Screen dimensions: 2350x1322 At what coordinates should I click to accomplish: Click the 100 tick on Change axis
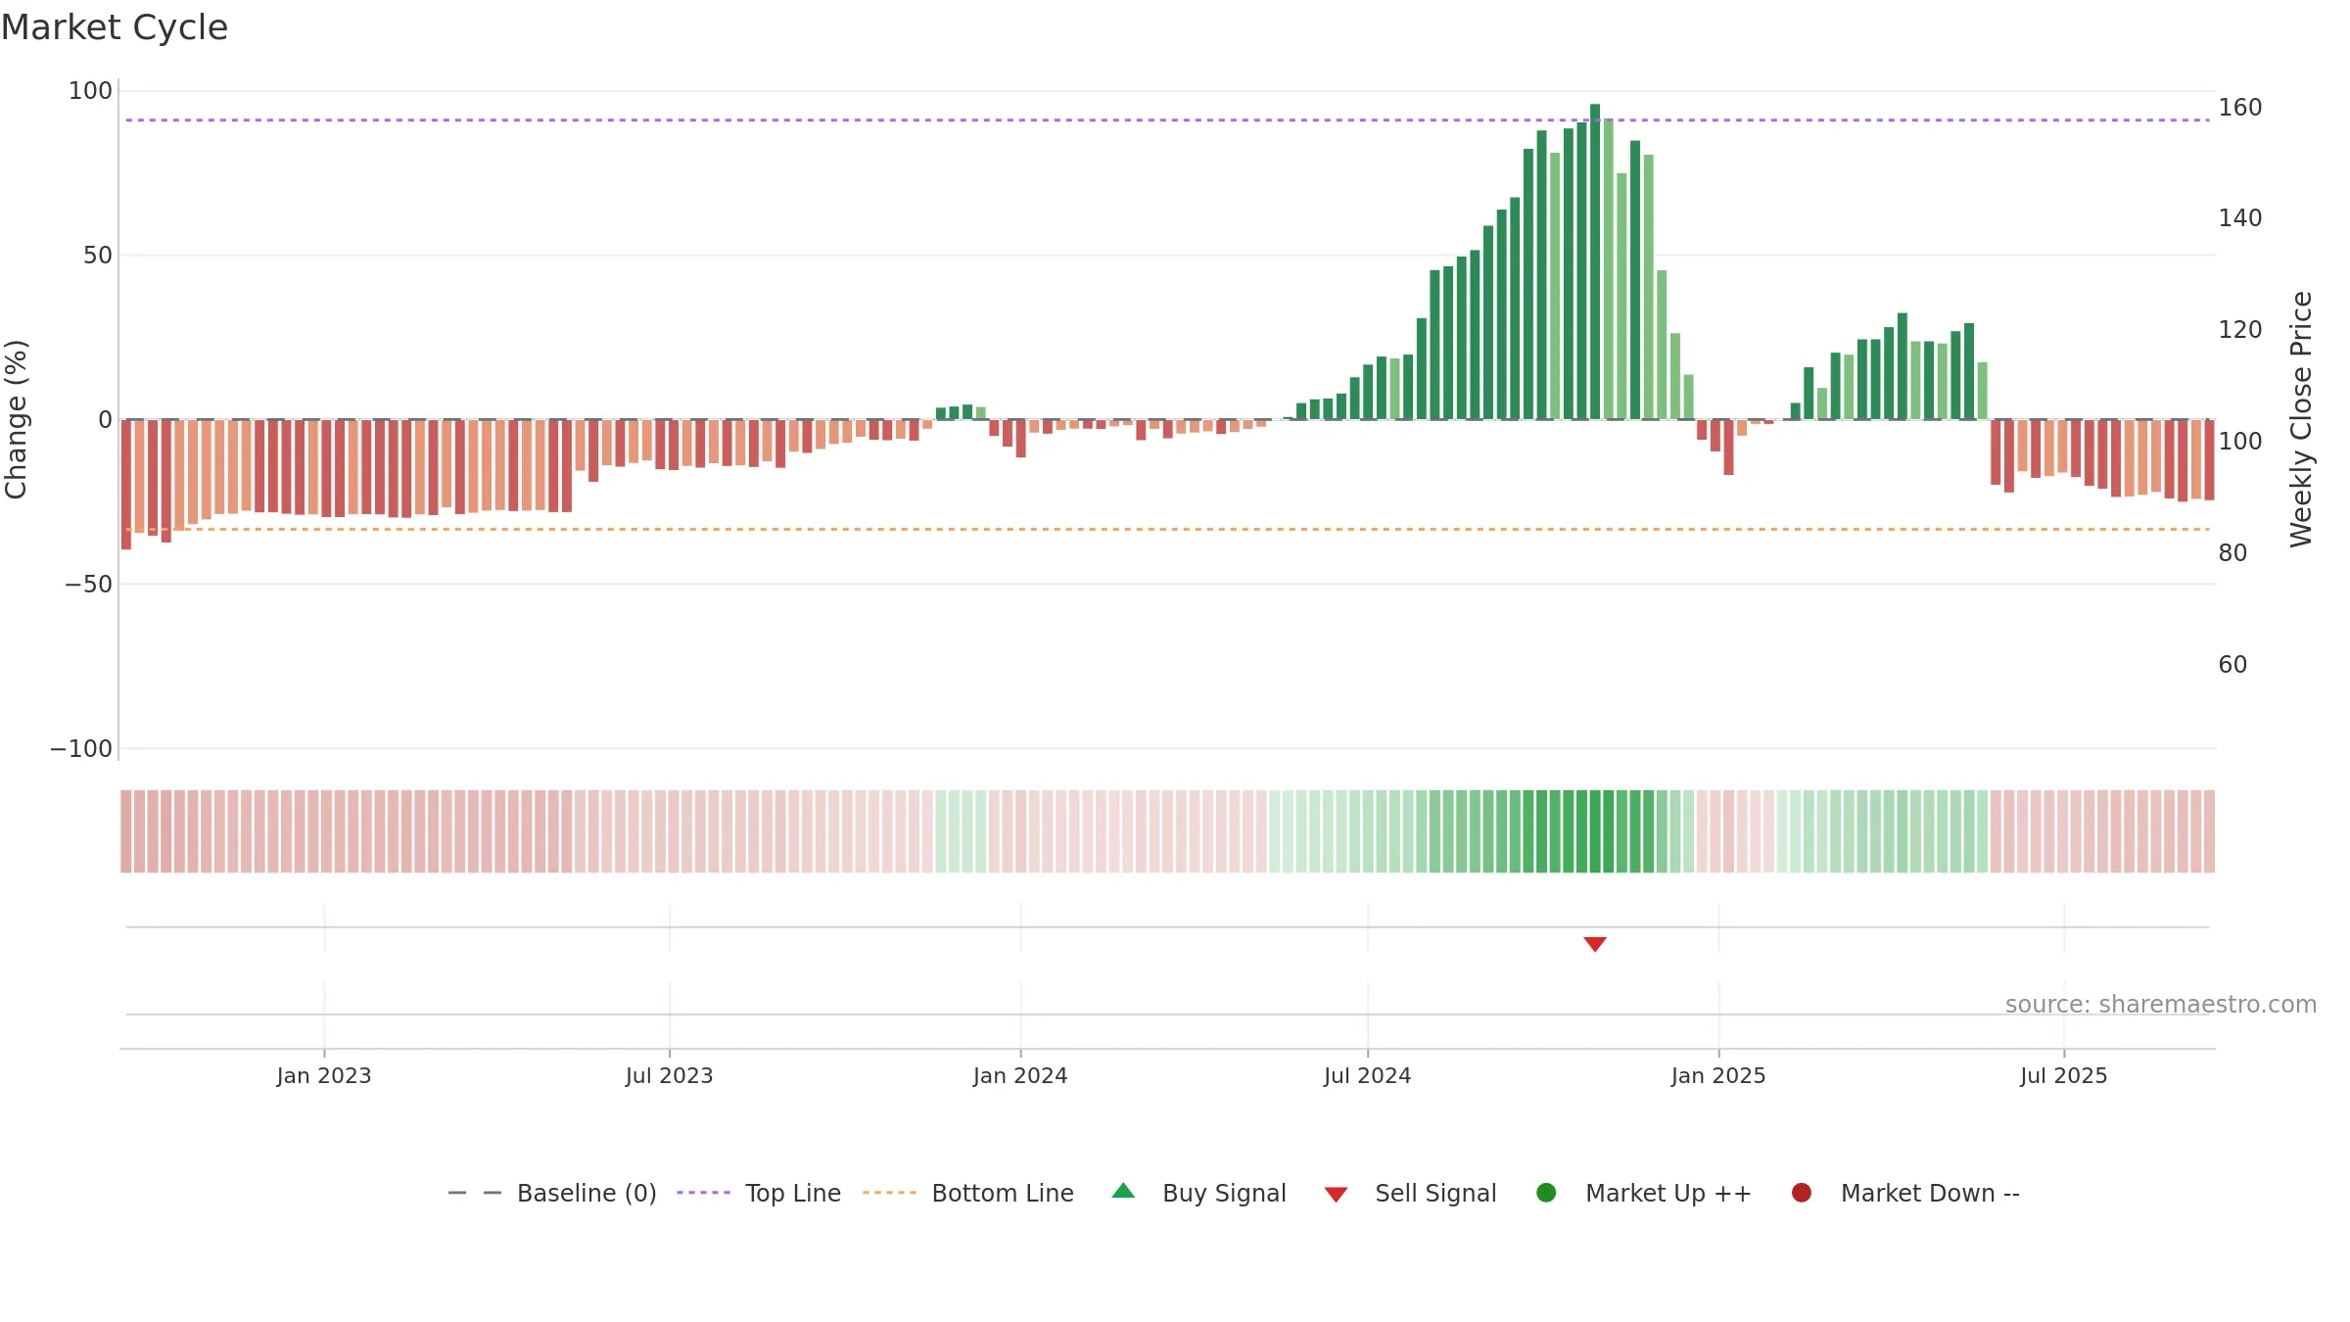(x=90, y=91)
